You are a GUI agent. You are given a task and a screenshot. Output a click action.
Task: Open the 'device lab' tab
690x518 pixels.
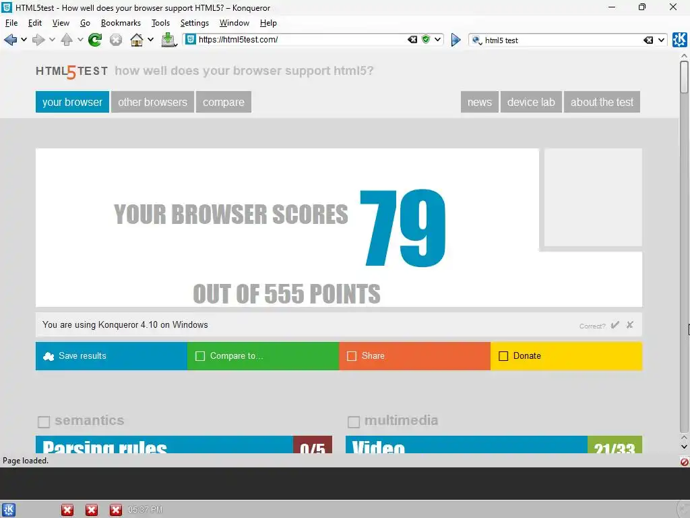pyautogui.click(x=531, y=103)
